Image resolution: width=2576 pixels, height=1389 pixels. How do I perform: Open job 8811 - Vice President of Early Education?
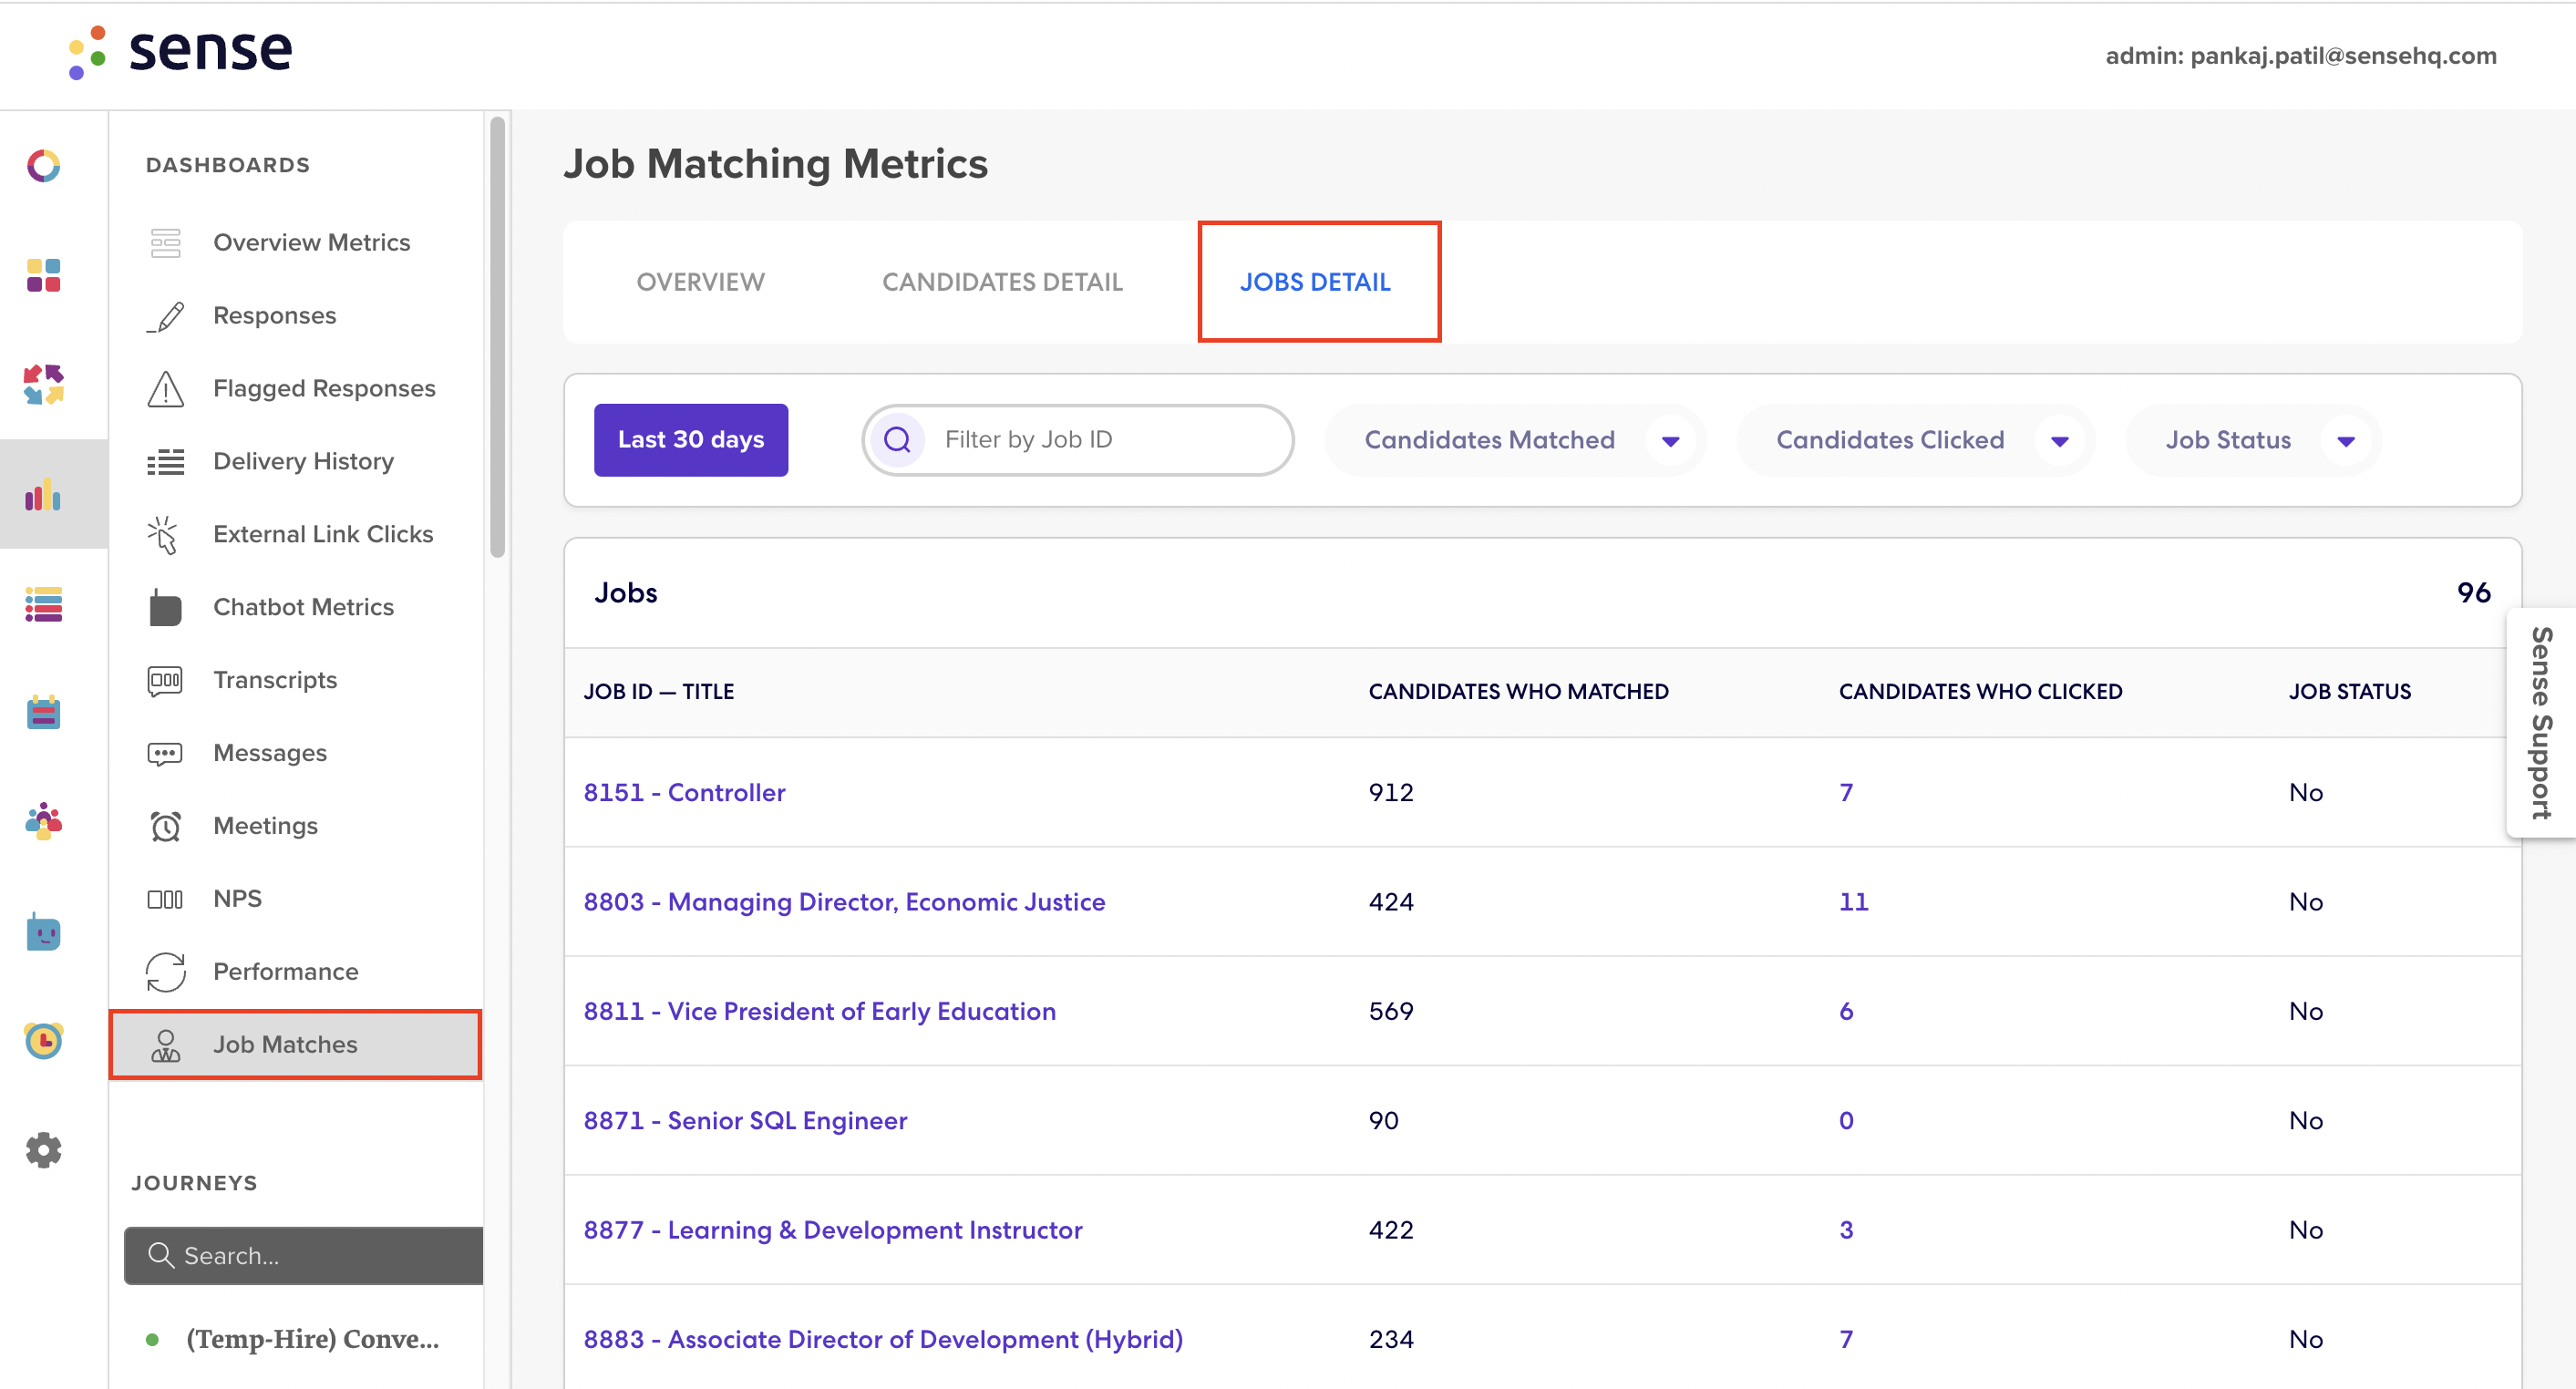pos(820,1011)
